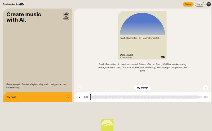Click the waveform to seek in the track
The image size is (212, 131).
pos(146,97)
